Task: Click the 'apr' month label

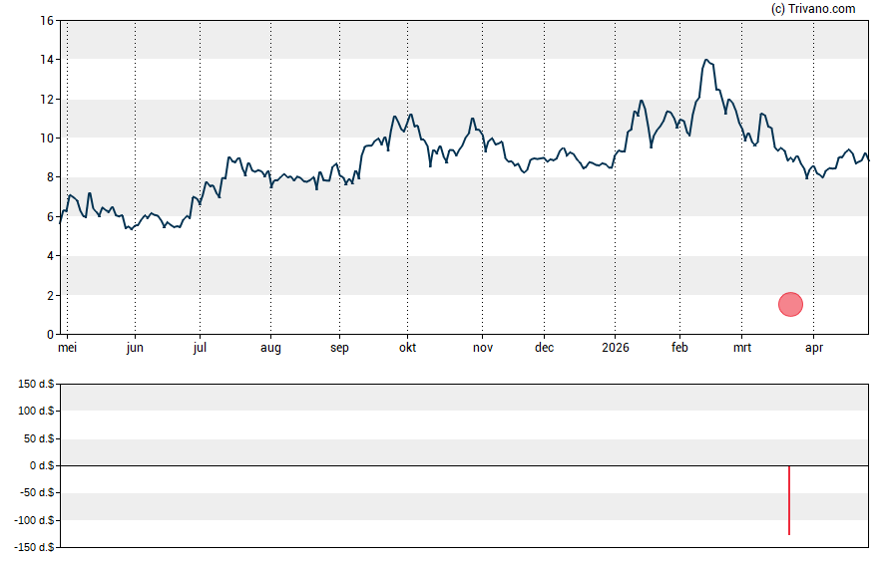Action: coord(813,349)
